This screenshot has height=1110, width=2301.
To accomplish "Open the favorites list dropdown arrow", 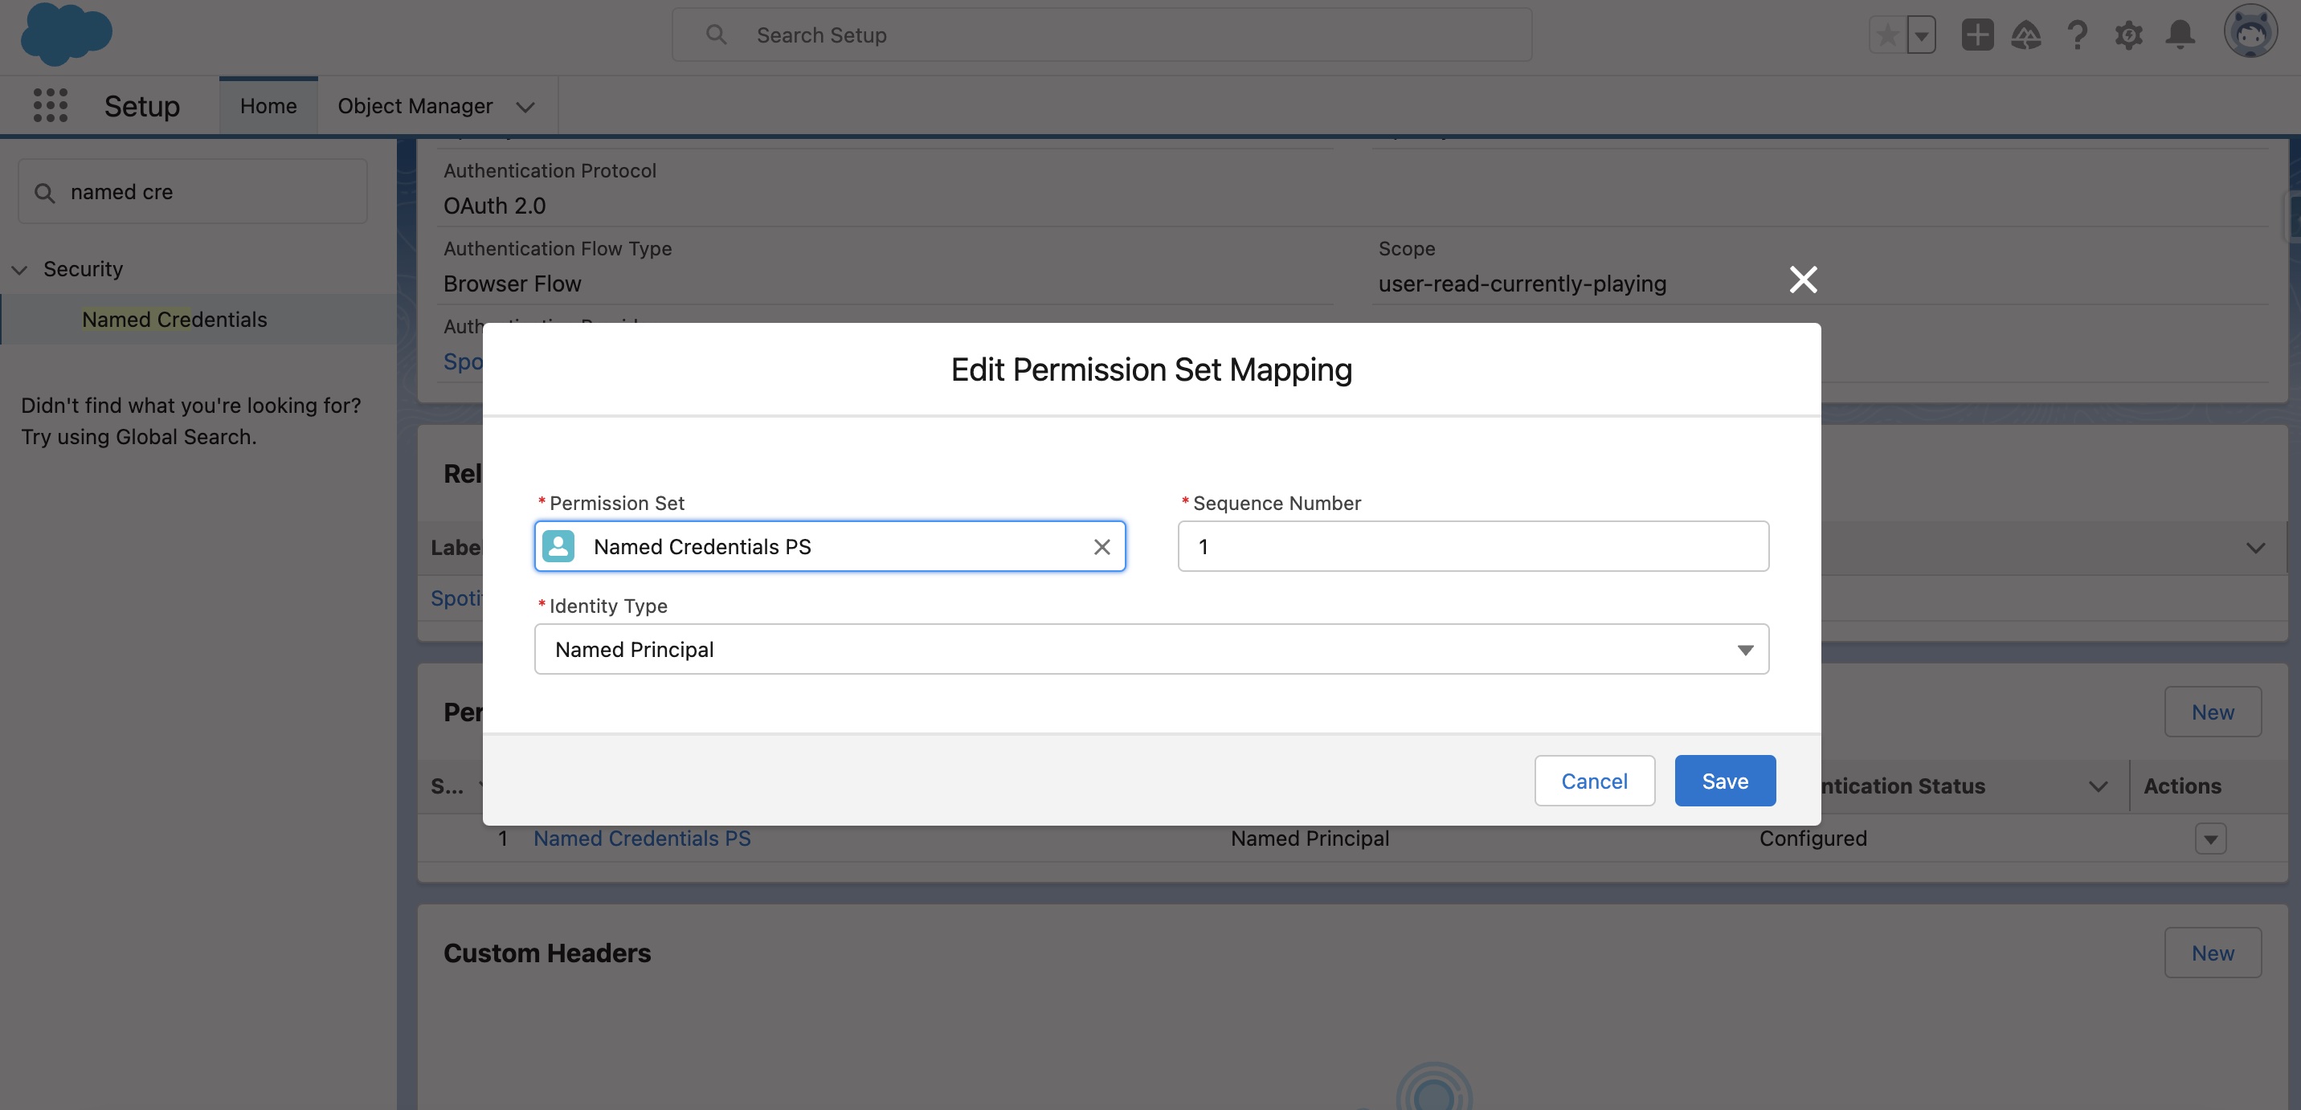I will (x=1921, y=35).
